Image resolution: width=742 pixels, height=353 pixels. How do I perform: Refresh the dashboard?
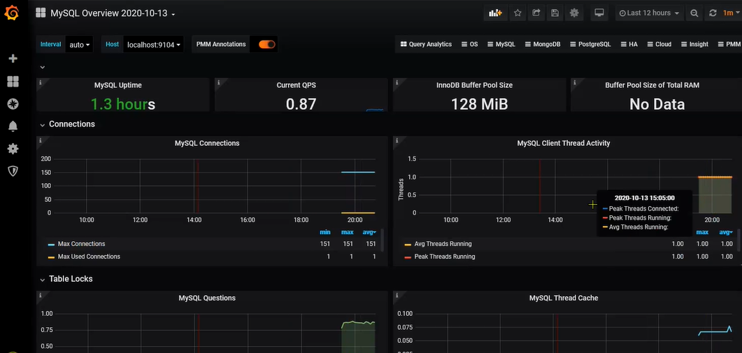pos(713,13)
